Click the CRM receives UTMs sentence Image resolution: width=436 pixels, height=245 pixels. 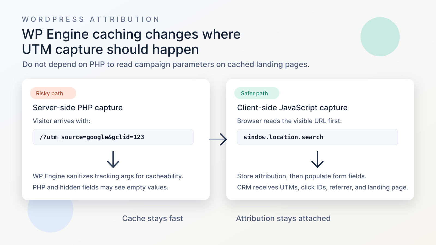coord(323,187)
